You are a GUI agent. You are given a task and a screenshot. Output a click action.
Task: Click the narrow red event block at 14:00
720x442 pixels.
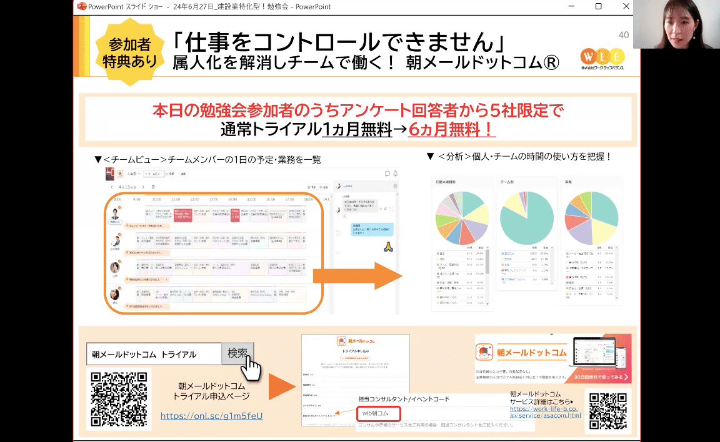point(234,215)
